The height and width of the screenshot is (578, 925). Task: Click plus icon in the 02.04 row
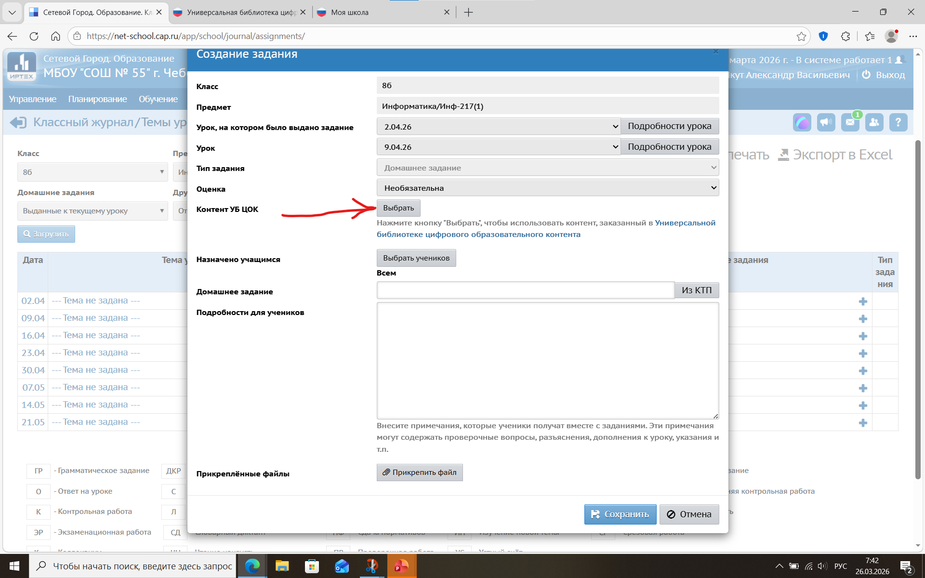[863, 301]
